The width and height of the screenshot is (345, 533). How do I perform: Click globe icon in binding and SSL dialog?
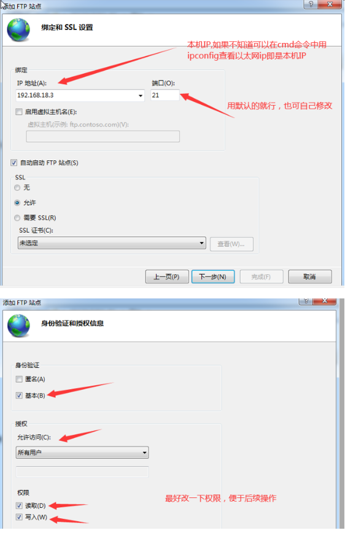pos(18,30)
